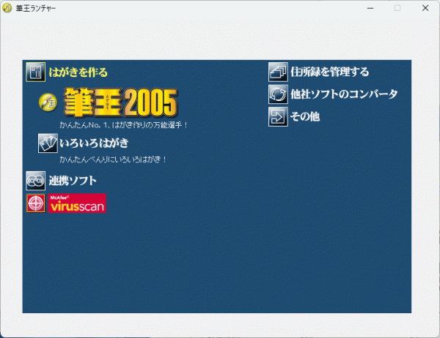Launch 筆王2005 via its gold logo
The width and height of the screenshot is (440, 338).
(121, 102)
